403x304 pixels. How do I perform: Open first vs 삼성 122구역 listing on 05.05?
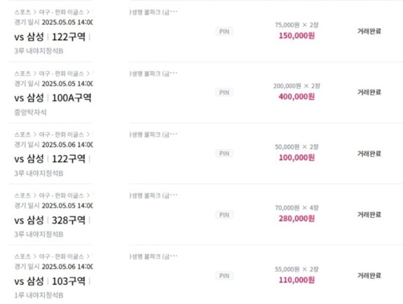(x=50, y=37)
